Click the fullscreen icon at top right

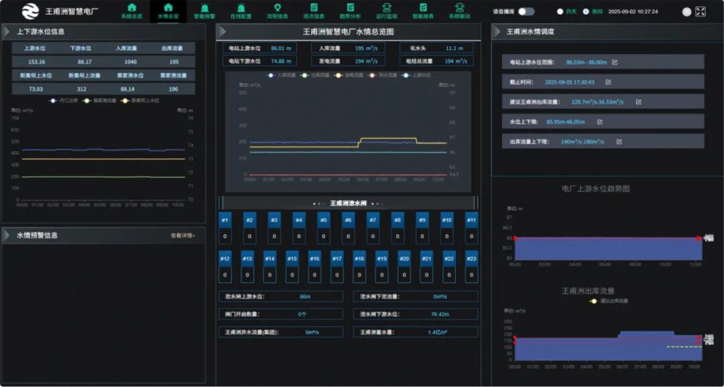[701, 11]
